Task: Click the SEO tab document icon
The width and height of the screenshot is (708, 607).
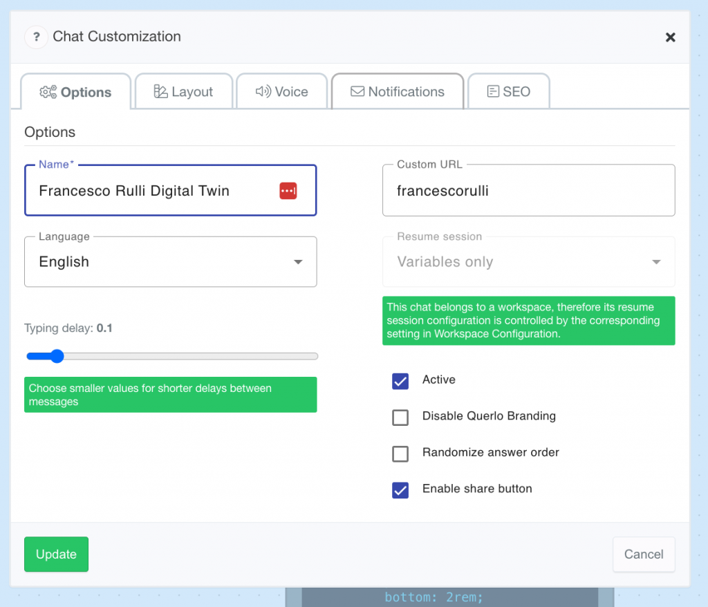Action: coord(493,92)
